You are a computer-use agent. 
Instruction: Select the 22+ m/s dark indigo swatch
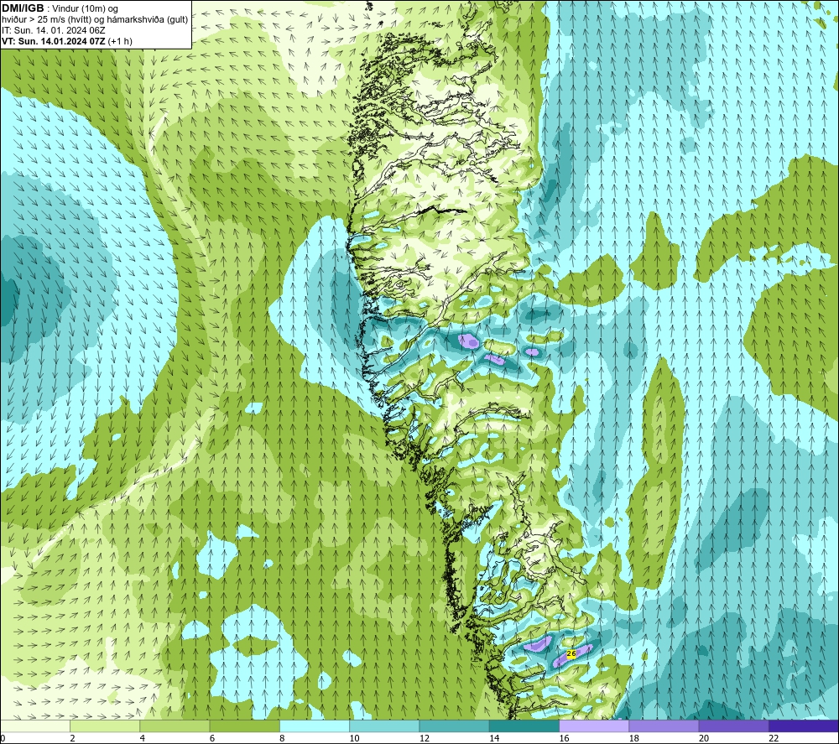coord(804,726)
